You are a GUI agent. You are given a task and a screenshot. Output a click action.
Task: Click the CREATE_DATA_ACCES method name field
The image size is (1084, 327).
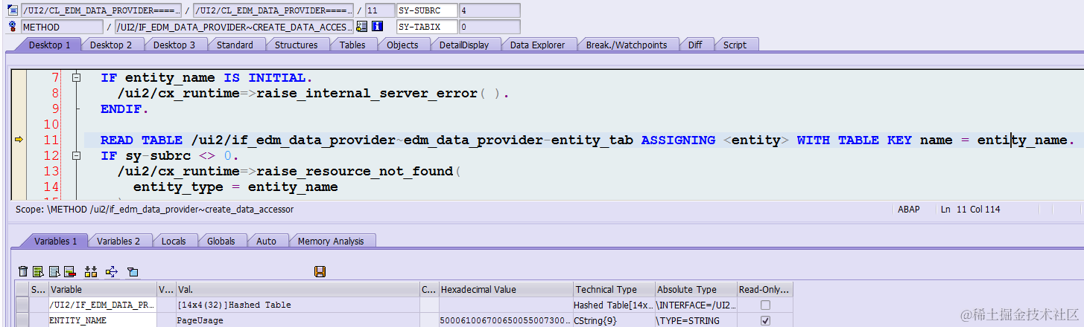click(x=234, y=27)
